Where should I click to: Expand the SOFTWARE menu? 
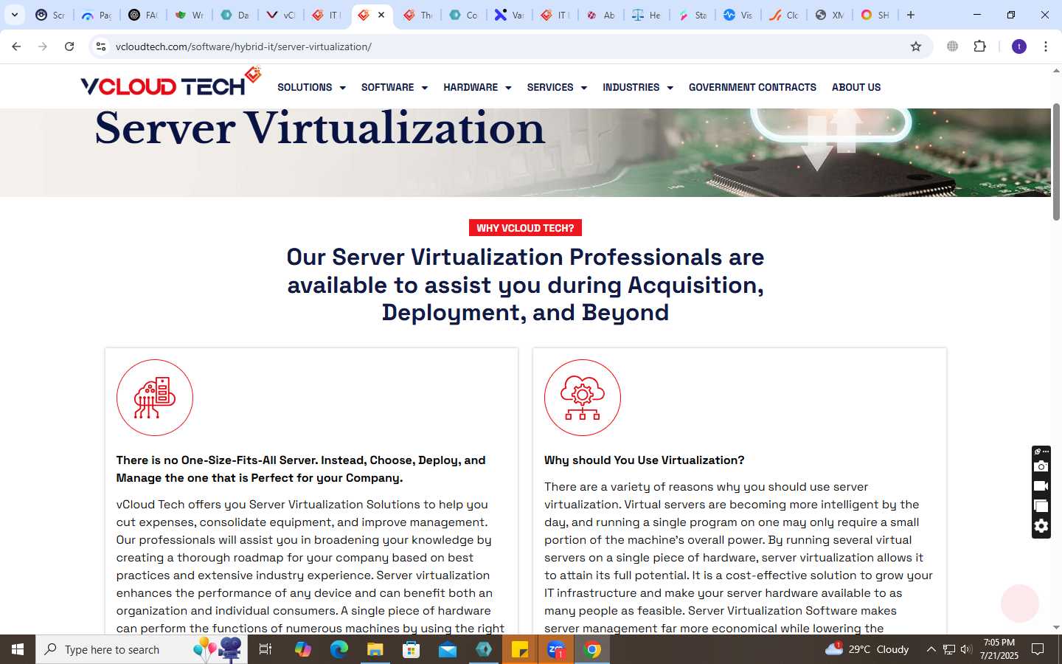(395, 87)
